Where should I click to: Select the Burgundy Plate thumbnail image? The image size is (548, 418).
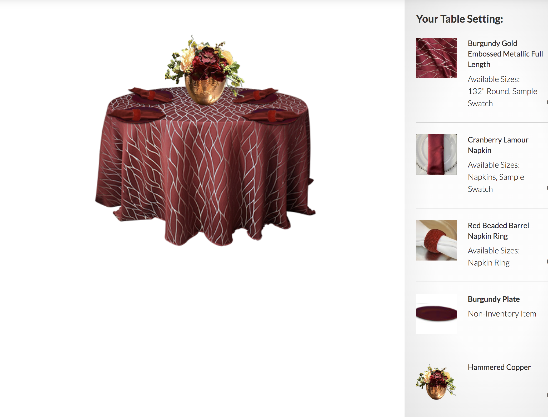point(436,314)
